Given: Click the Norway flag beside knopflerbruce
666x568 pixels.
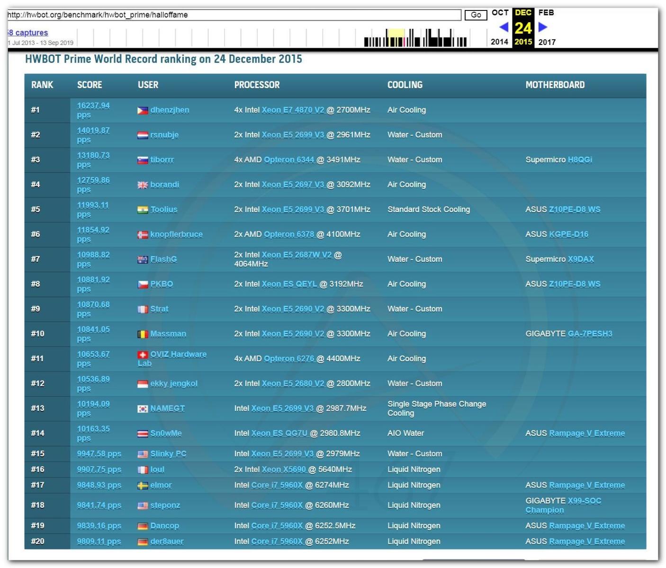Looking at the screenshot, I should tap(143, 235).
